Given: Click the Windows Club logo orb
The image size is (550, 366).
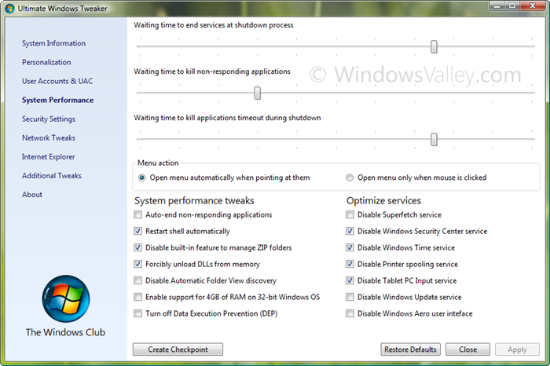Looking at the screenshot, I should [x=65, y=298].
